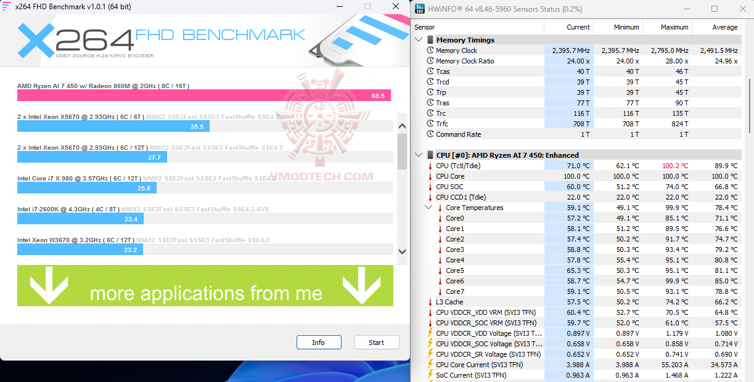Click the results list scrollbar thumb
Viewport: 754px width, 382px height.
pos(402,151)
